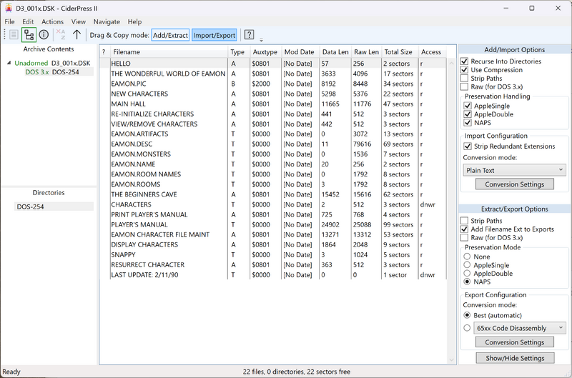Image resolution: width=572 pixels, height=378 pixels.
Task: Select Best (automatic) conversion mode
Action: click(467, 315)
